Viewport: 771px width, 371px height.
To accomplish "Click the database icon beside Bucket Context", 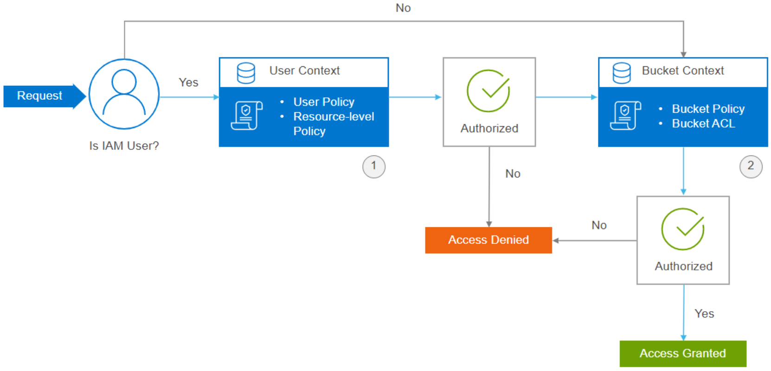I will [622, 73].
